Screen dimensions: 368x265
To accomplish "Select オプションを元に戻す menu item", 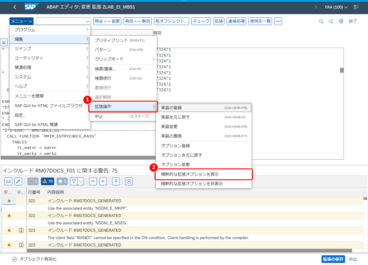I will [x=204, y=155].
